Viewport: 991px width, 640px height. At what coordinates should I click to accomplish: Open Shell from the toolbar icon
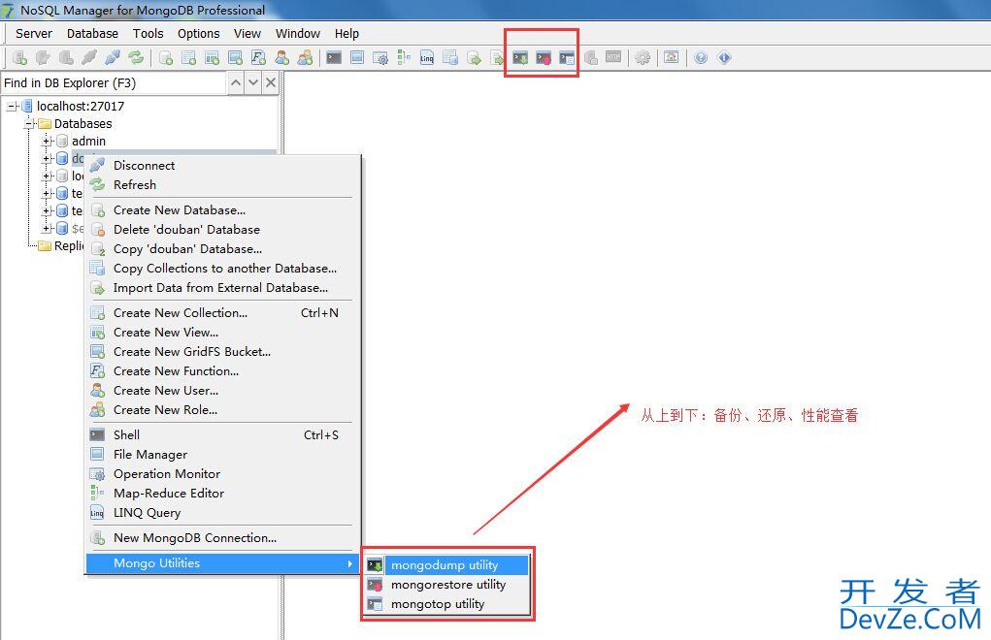pos(334,58)
